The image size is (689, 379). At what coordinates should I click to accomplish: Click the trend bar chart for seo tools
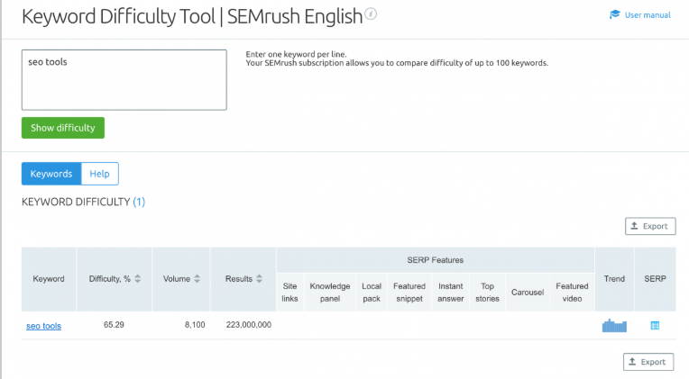614,326
